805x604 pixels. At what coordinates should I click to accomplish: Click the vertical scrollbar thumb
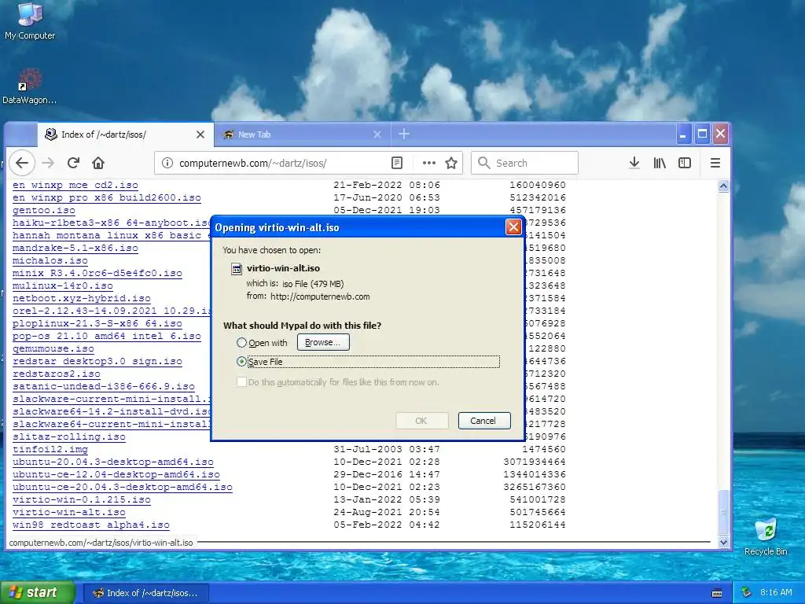723,512
